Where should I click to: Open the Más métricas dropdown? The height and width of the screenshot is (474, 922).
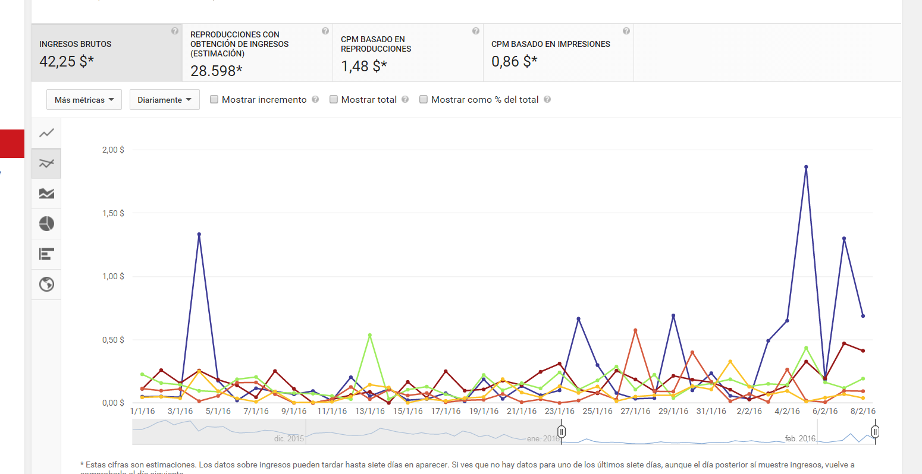[84, 100]
